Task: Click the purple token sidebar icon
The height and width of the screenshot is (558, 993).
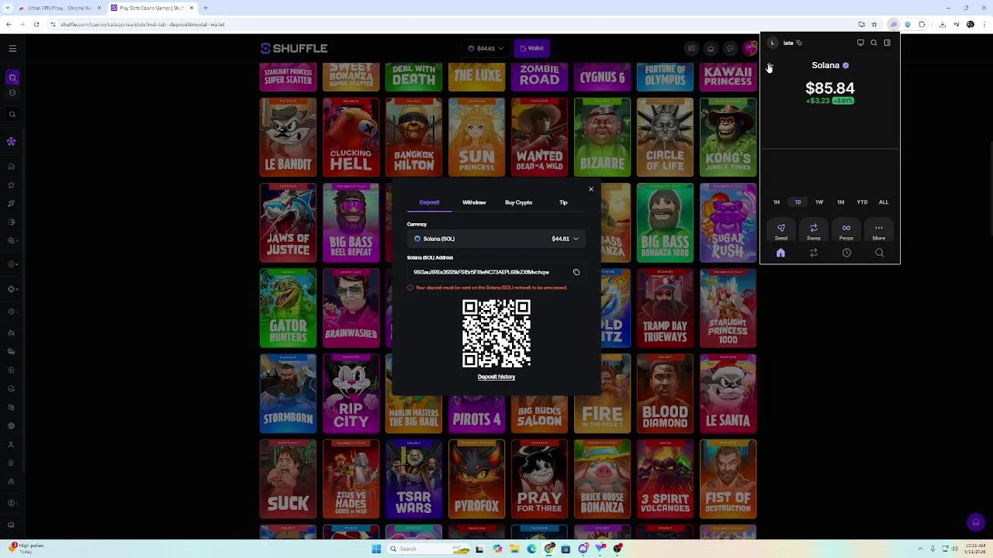Action: pyautogui.click(x=11, y=141)
